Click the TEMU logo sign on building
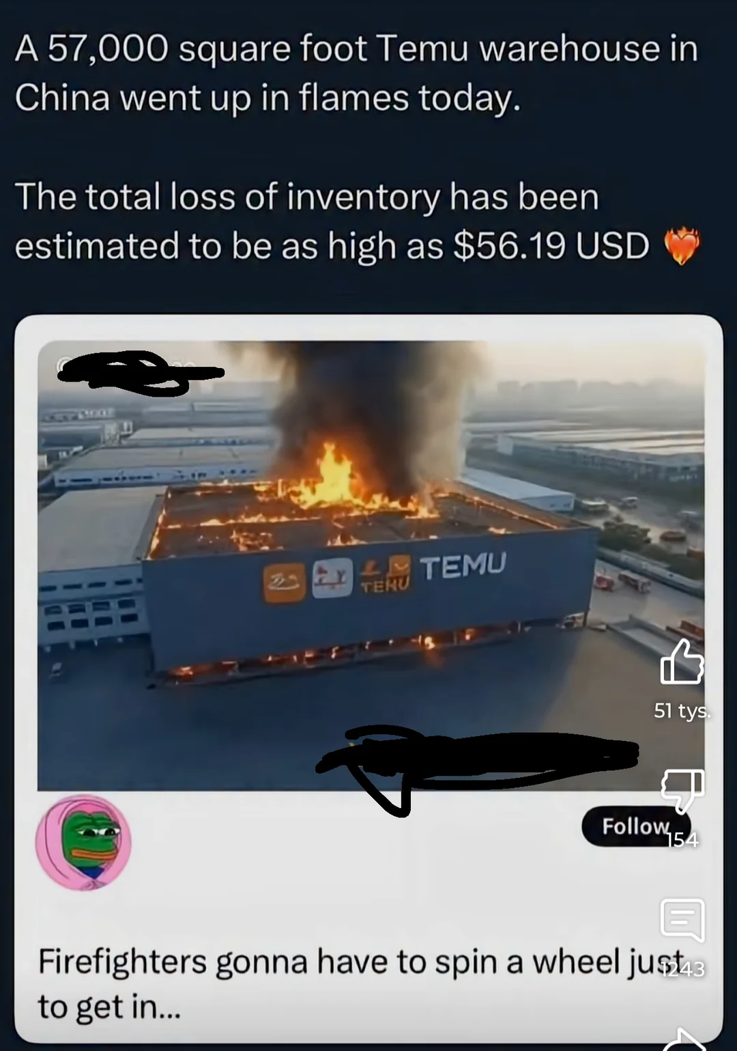This screenshot has height=1051, width=737. tap(463, 565)
